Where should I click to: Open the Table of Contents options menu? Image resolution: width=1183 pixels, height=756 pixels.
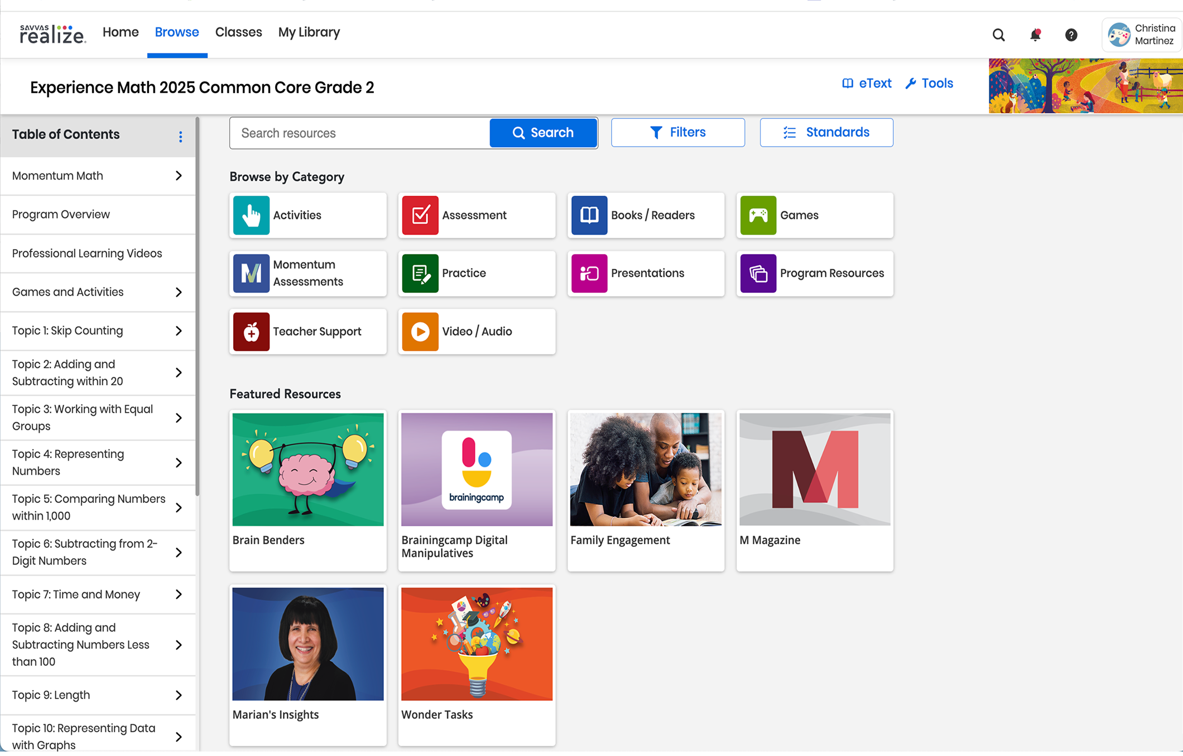[180, 136]
